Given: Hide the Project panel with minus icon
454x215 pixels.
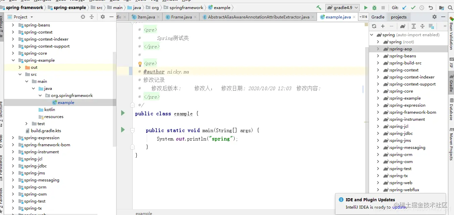Looking at the screenshot, I should click(111, 17).
